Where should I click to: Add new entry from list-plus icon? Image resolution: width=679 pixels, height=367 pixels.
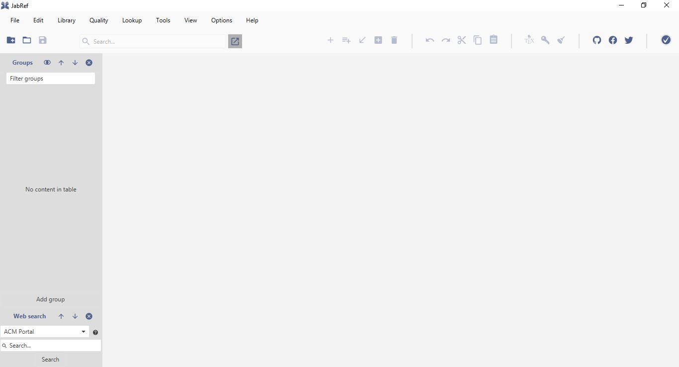click(x=346, y=40)
